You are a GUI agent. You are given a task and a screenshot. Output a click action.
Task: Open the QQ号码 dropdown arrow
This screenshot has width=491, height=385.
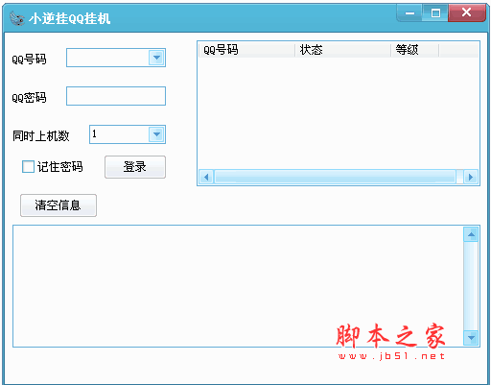tap(156, 58)
